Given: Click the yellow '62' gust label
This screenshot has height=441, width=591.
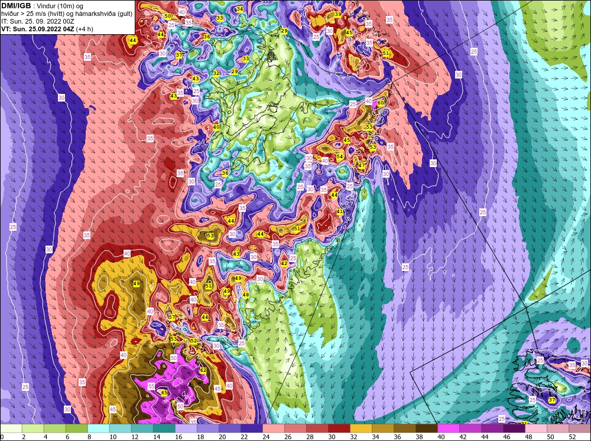Looking at the screenshot, I should tap(203, 370).
